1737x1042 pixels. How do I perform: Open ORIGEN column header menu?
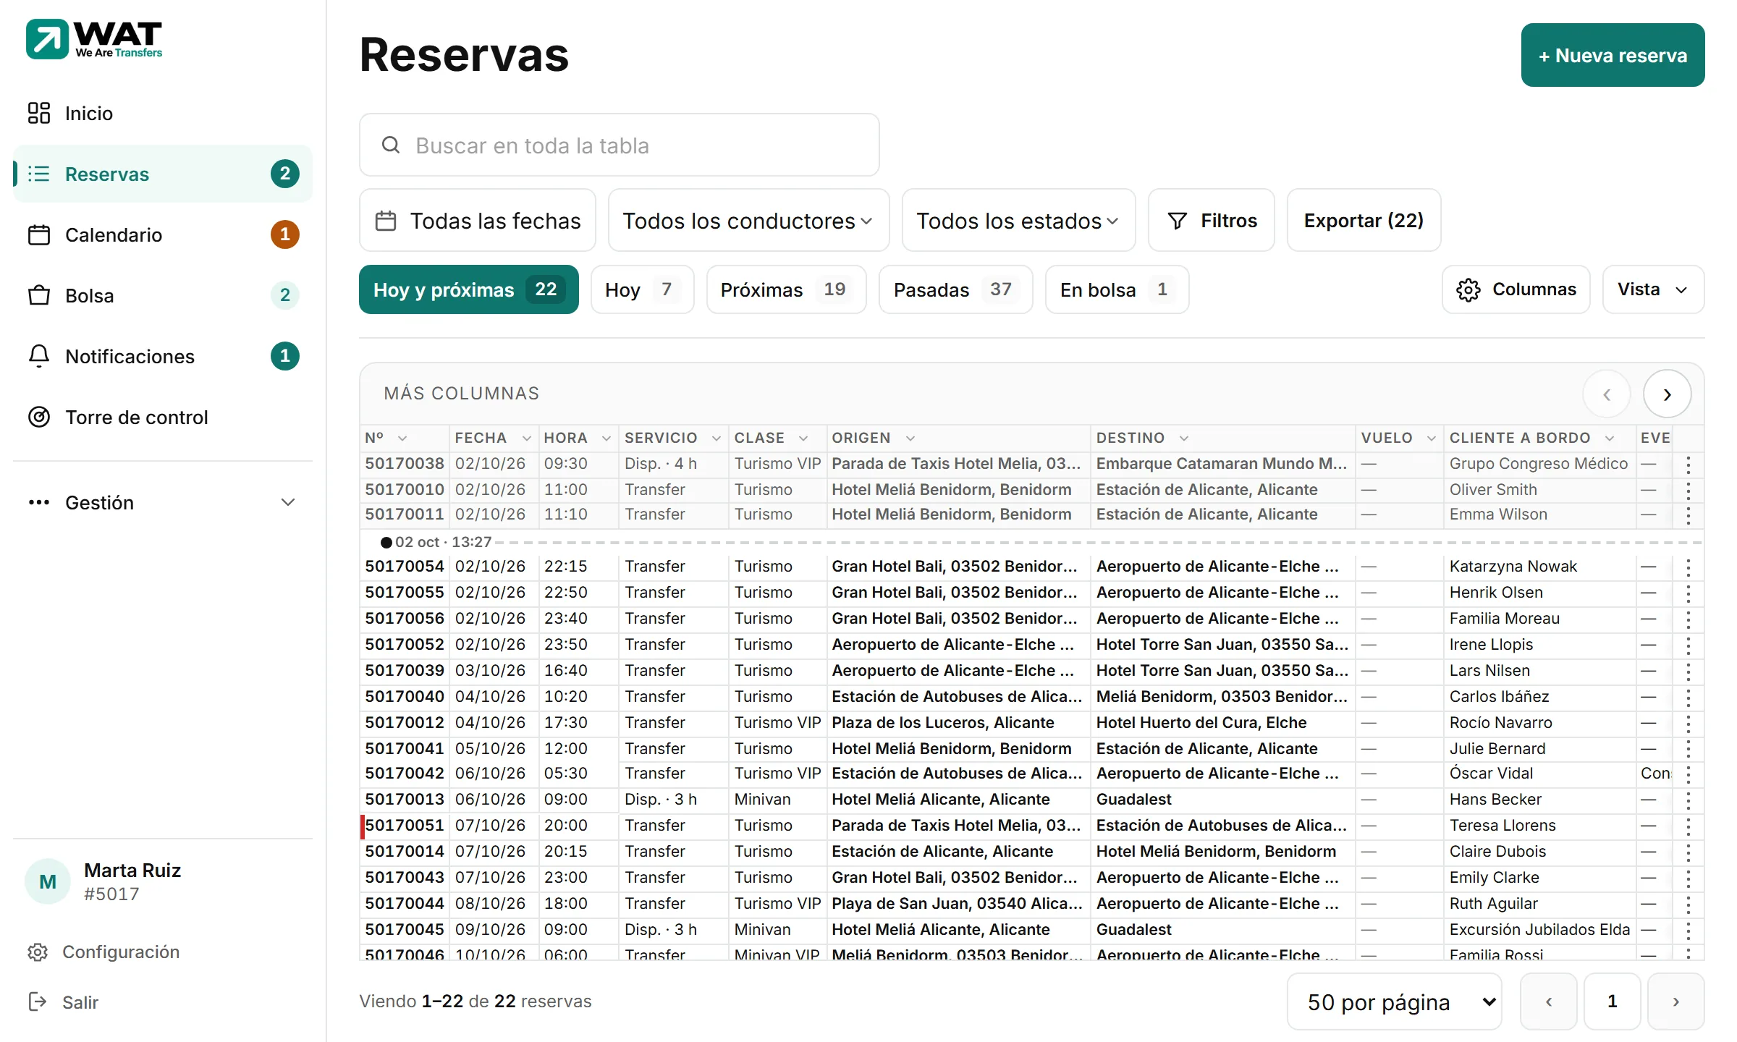coord(910,439)
